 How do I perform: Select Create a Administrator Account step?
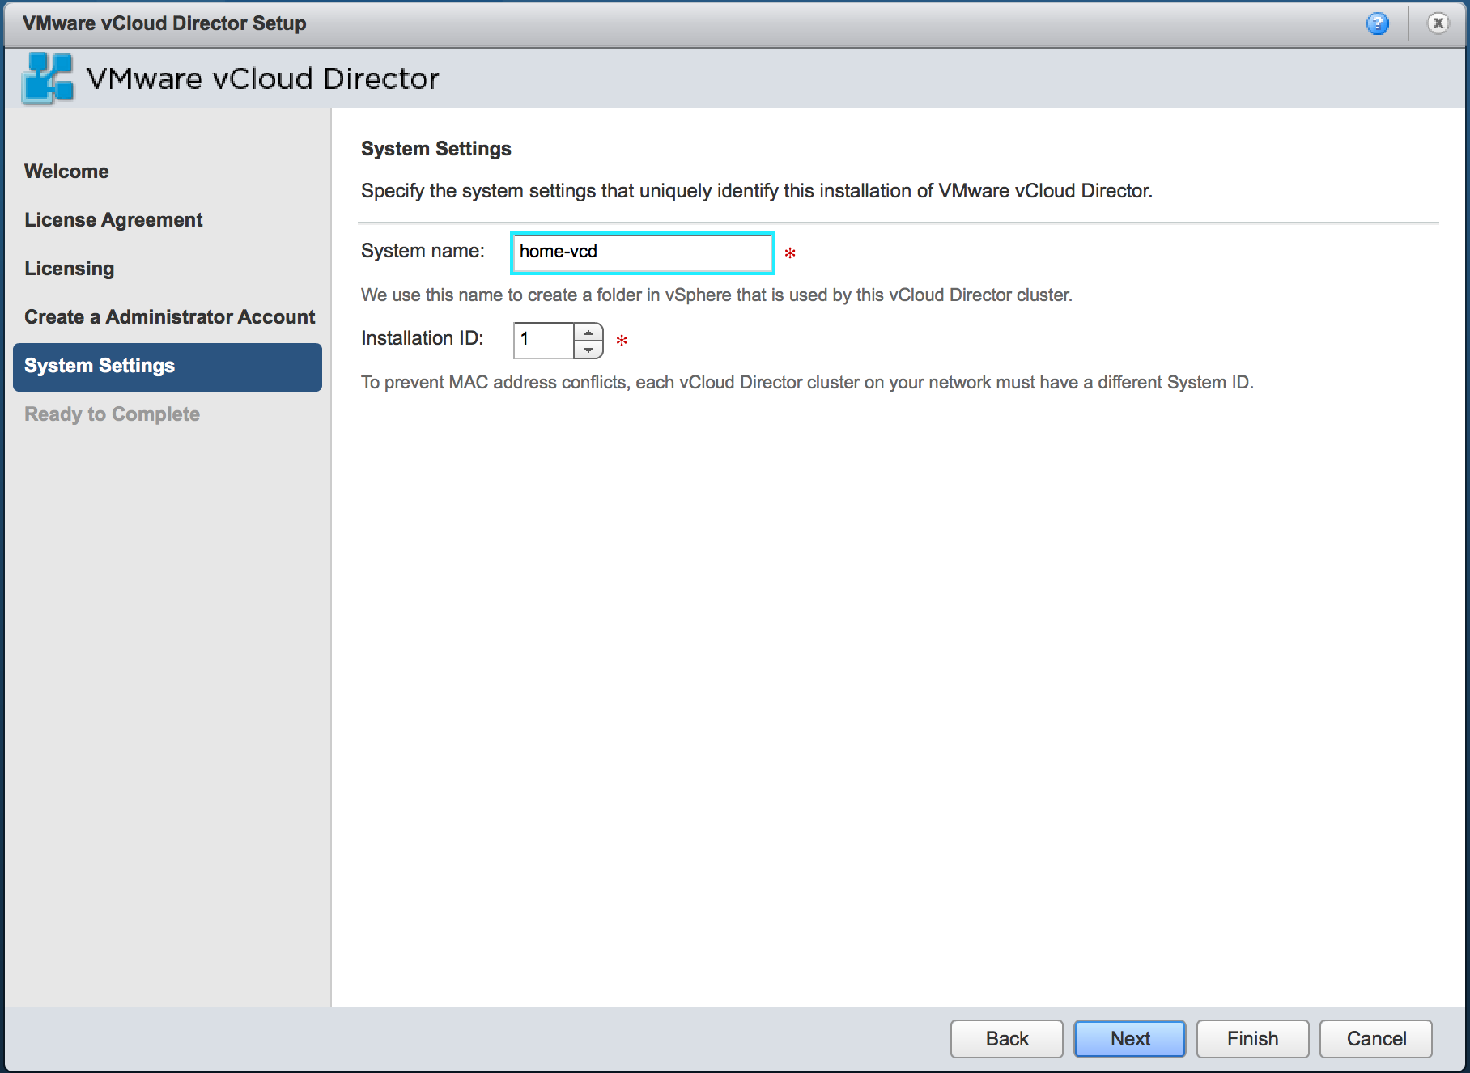point(169,317)
